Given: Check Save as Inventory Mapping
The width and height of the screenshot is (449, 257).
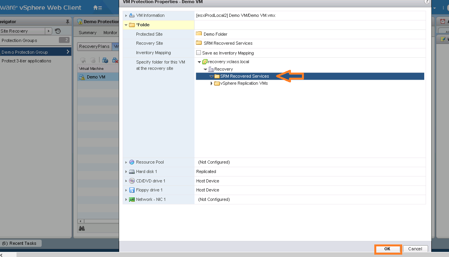Looking at the screenshot, I should tap(199, 53).
